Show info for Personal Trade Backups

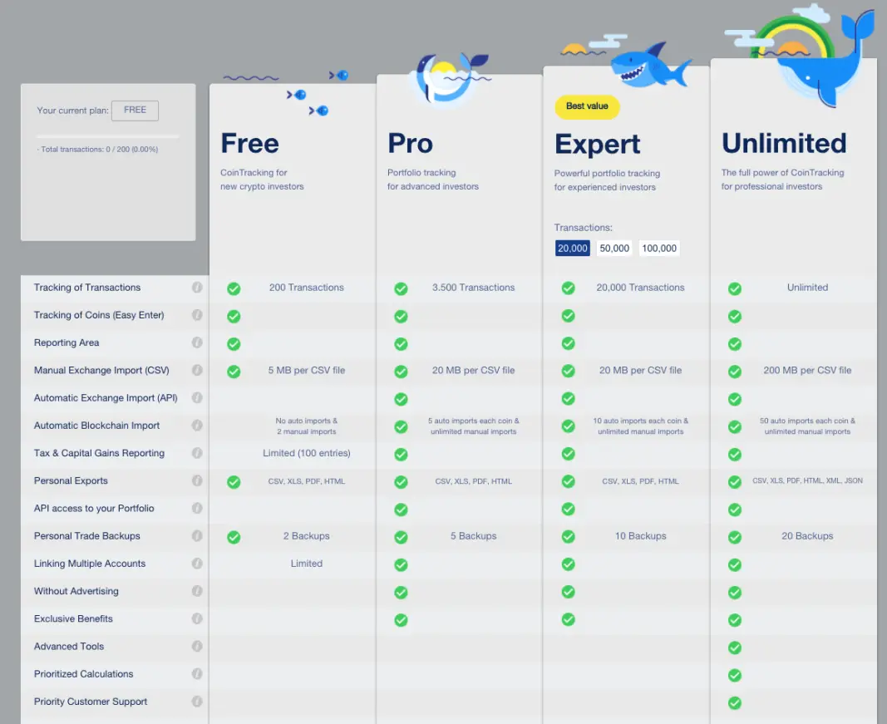point(197,535)
